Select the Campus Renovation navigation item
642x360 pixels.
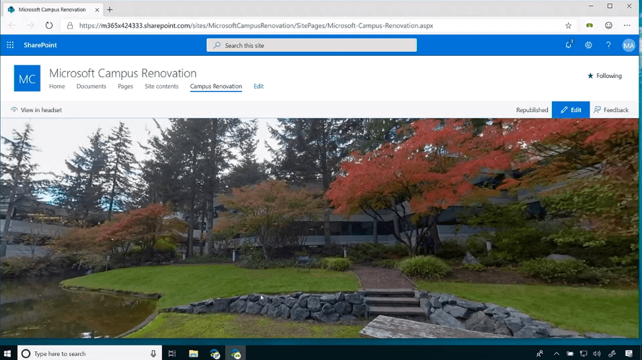pyautogui.click(x=216, y=87)
